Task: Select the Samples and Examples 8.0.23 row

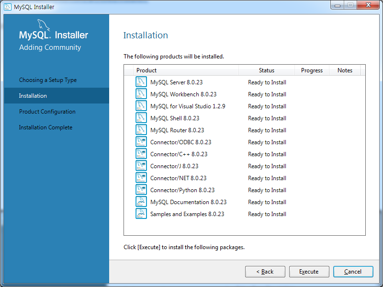Action: (x=245, y=214)
